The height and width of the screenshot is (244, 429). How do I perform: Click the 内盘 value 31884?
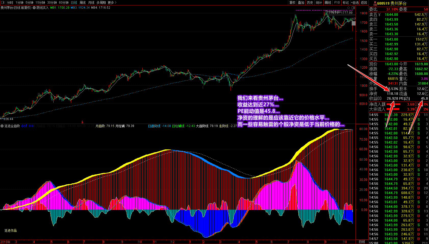coord(423,83)
